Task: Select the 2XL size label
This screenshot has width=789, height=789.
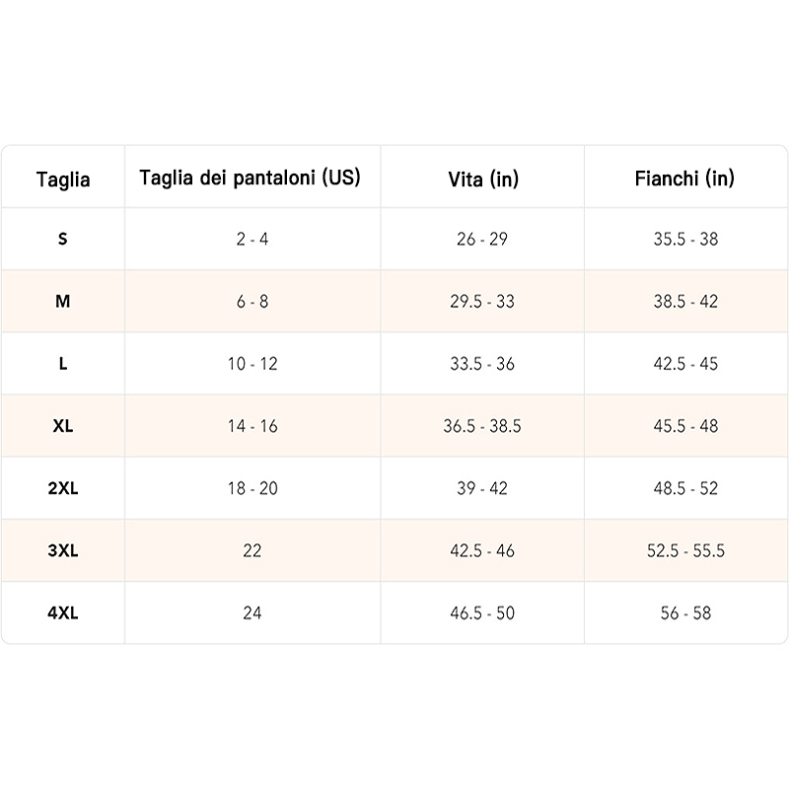Action: pos(63,488)
